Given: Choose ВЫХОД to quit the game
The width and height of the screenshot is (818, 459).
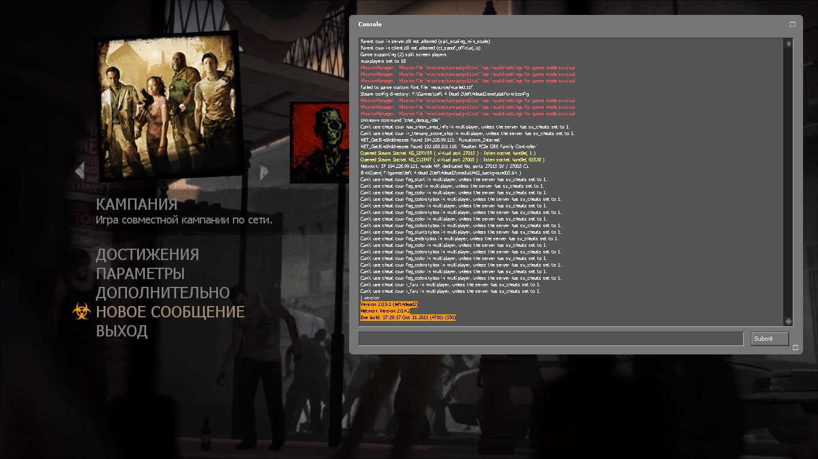Looking at the screenshot, I should click(122, 331).
